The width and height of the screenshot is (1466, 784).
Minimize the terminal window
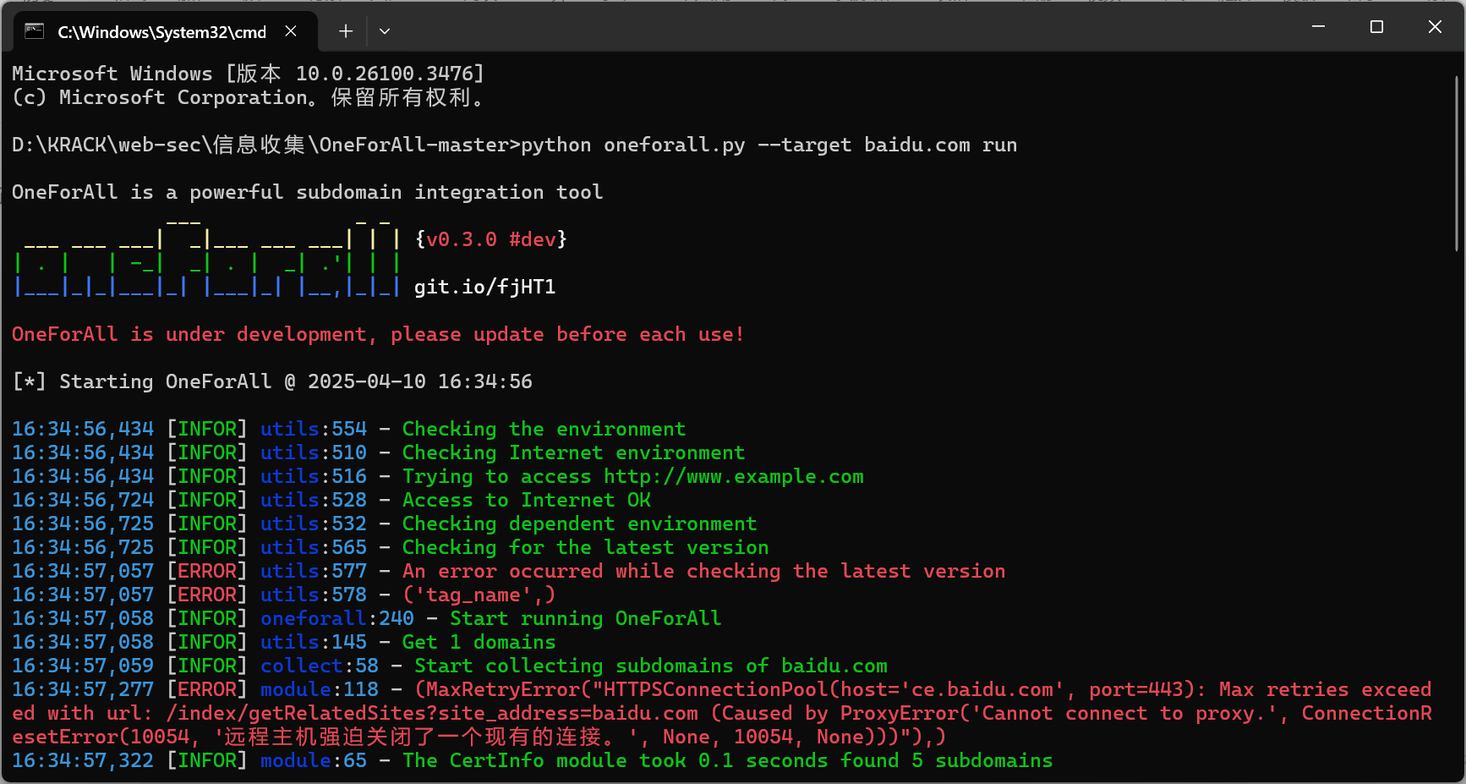coord(1318,27)
